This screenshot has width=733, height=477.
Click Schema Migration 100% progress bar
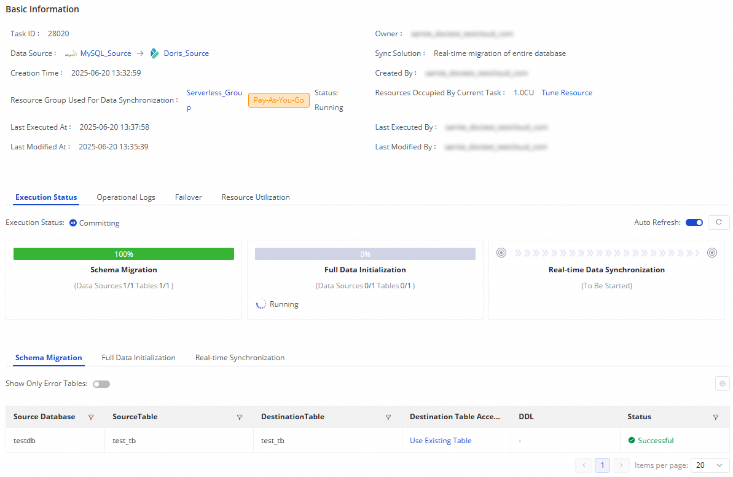point(123,254)
